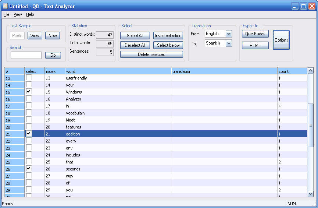The width and height of the screenshot is (318, 208).
Task: Click Delete selected button
Action: [151, 54]
